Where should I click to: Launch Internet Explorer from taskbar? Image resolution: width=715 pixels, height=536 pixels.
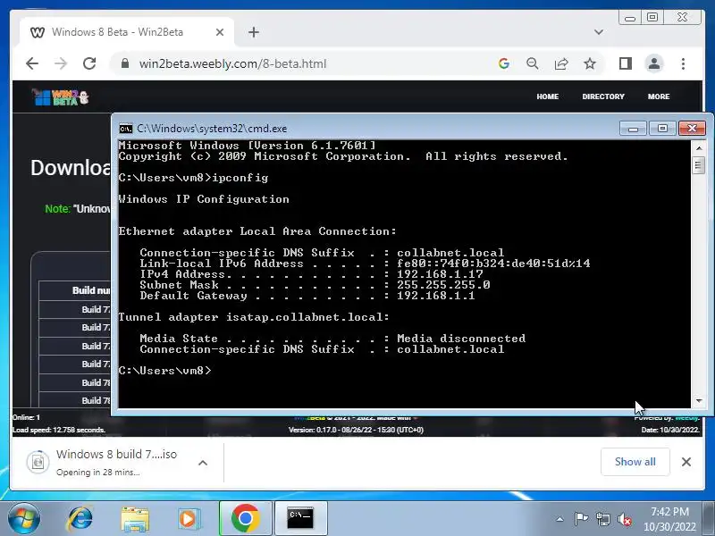(x=80, y=519)
